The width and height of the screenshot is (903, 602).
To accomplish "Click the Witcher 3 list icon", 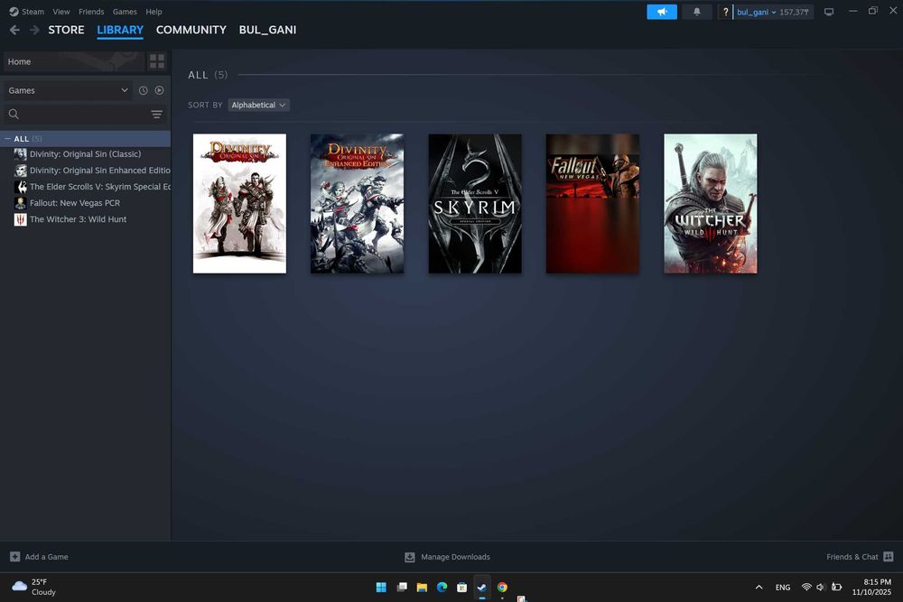I will pos(20,219).
